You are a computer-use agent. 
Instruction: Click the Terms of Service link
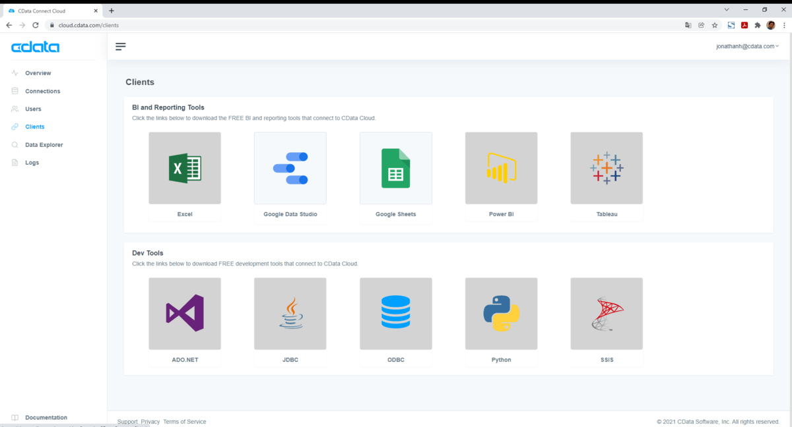click(185, 422)
